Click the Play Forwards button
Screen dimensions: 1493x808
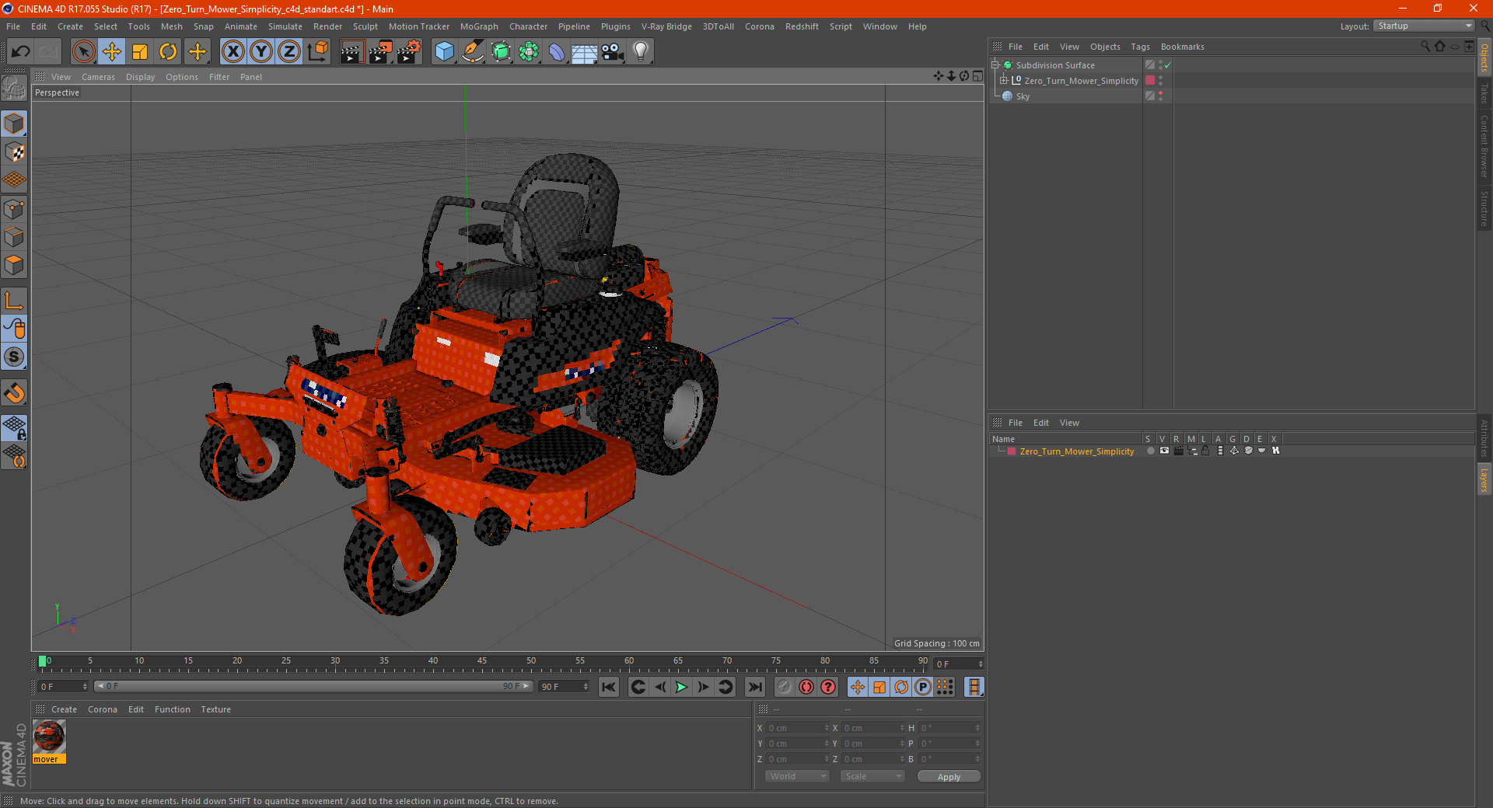point(681,687)
